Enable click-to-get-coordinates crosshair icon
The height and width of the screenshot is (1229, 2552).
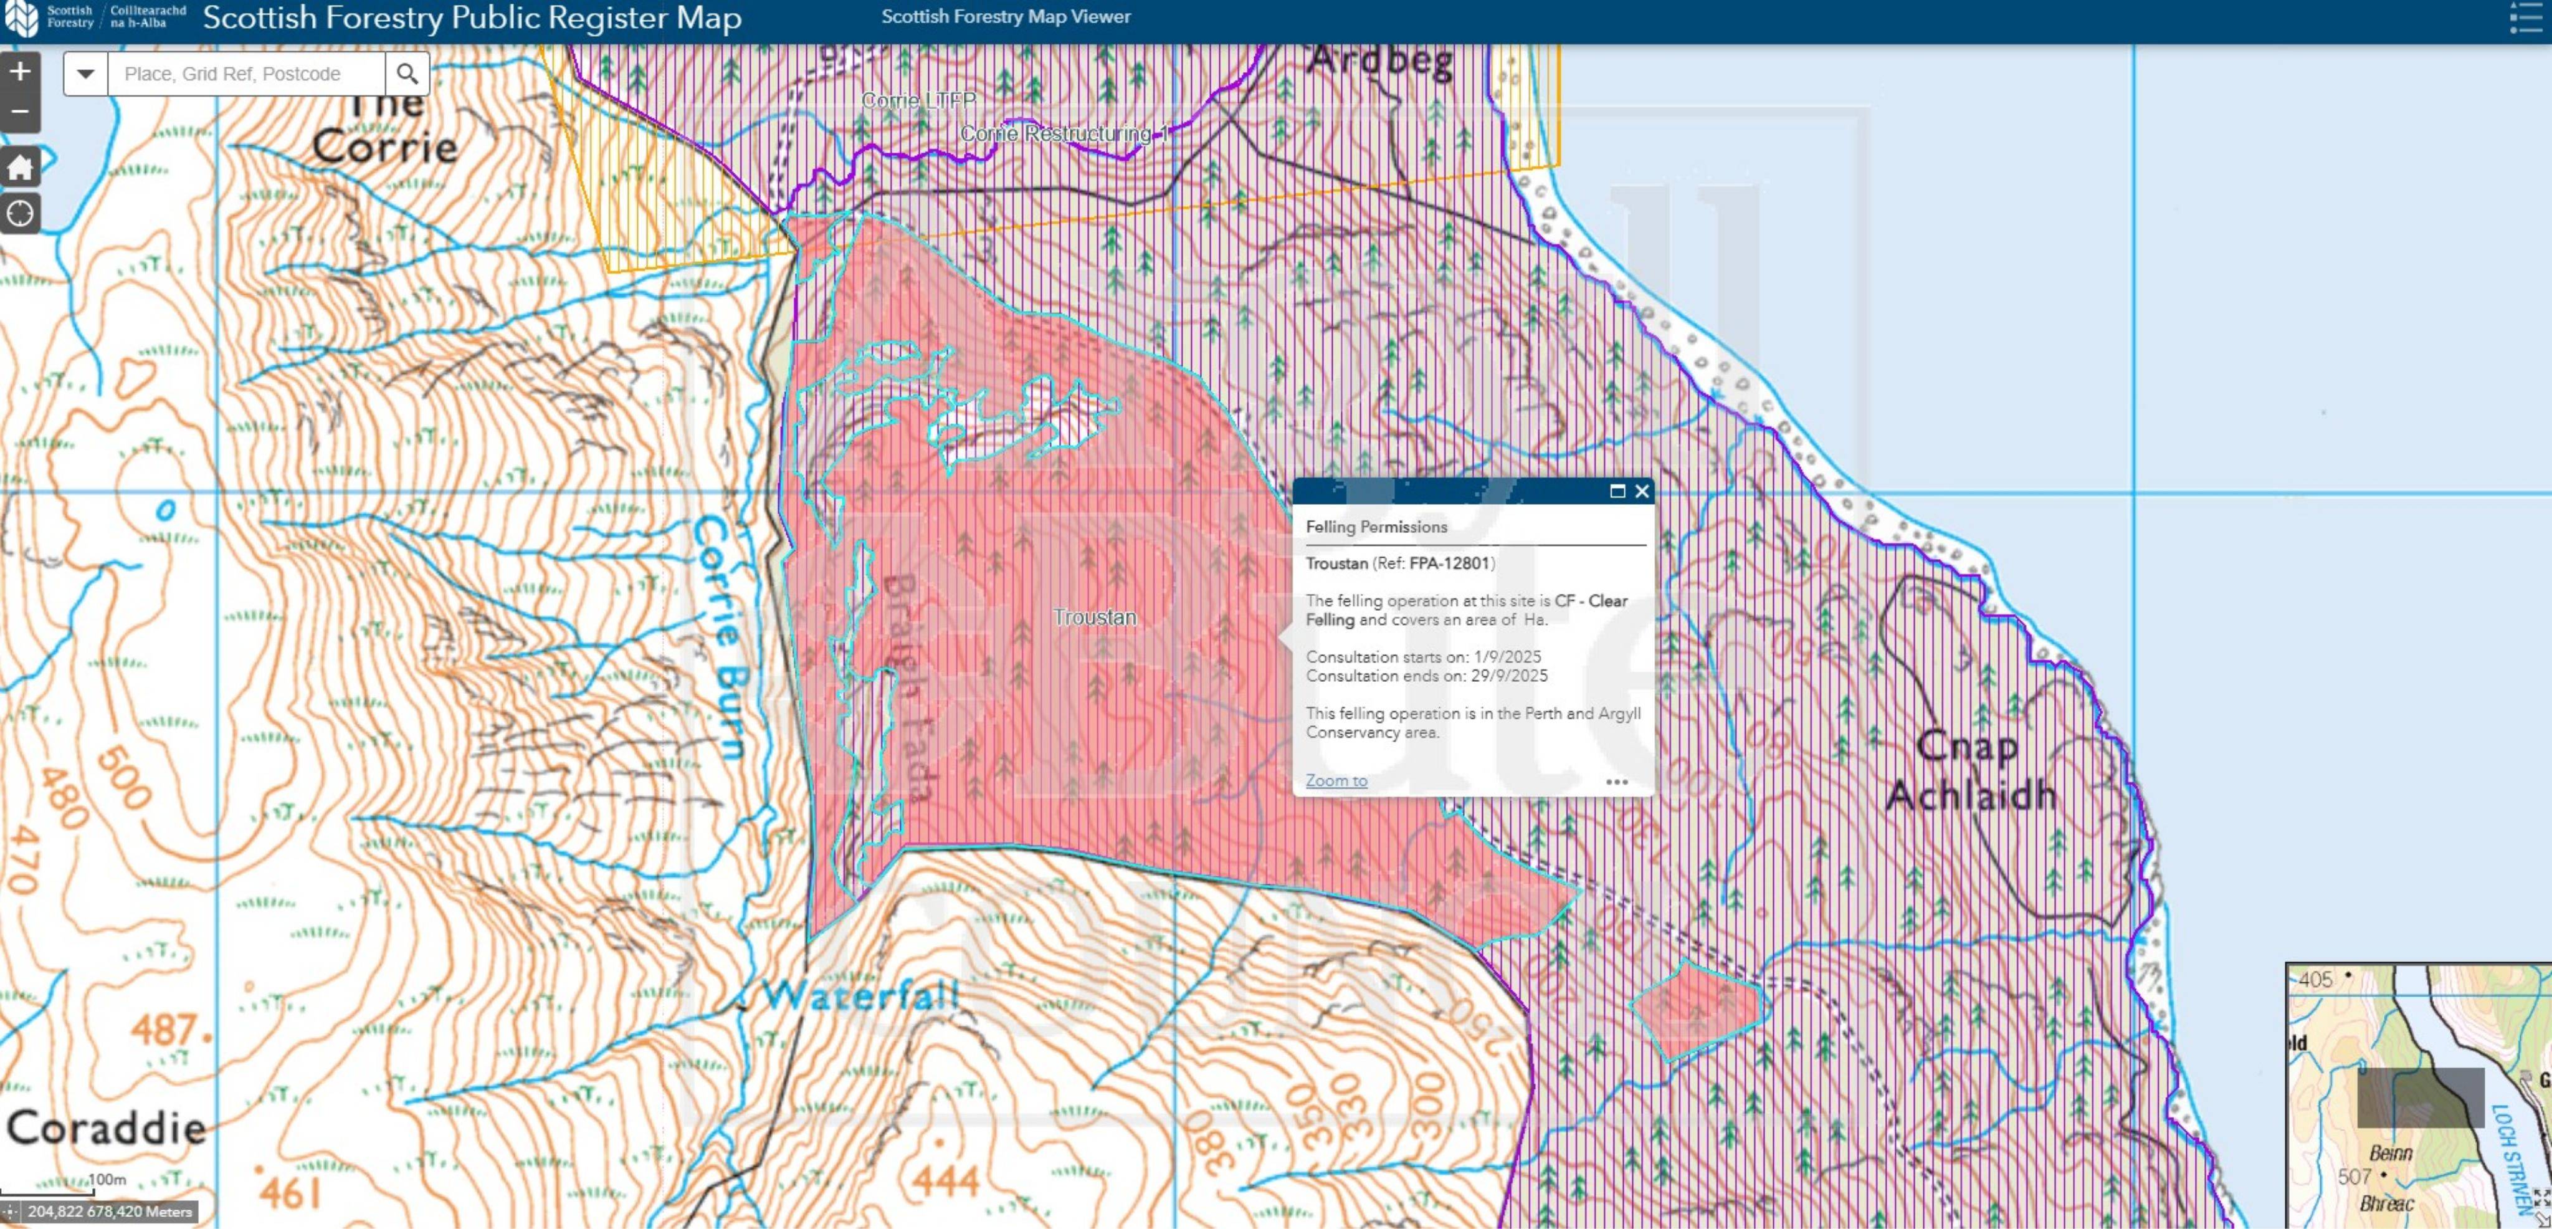tap(10, 1211)
